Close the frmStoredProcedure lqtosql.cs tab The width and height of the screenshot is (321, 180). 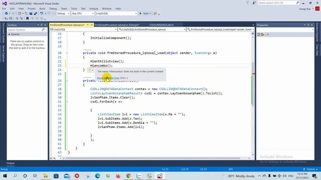click(x=91, y=25)
